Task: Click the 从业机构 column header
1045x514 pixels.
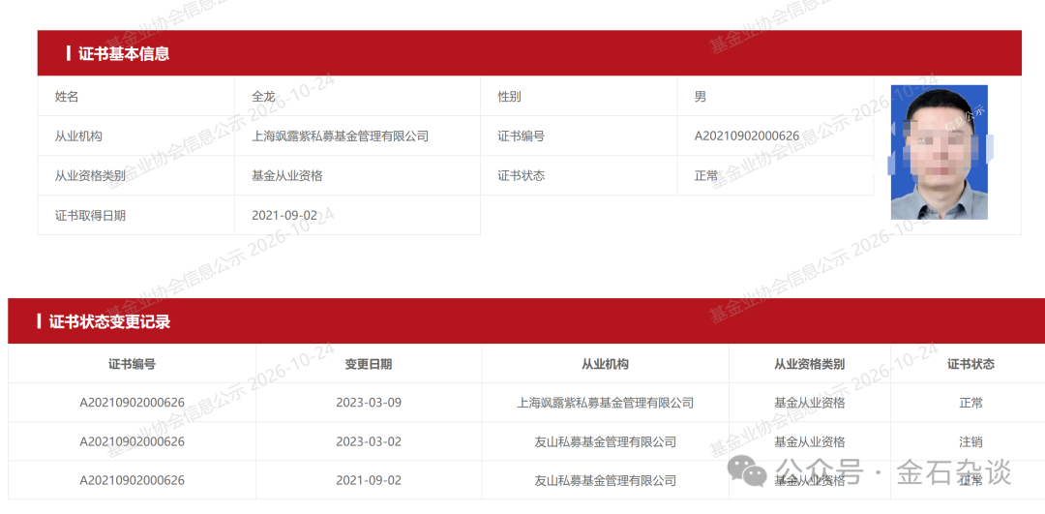Action: [605, 364]
